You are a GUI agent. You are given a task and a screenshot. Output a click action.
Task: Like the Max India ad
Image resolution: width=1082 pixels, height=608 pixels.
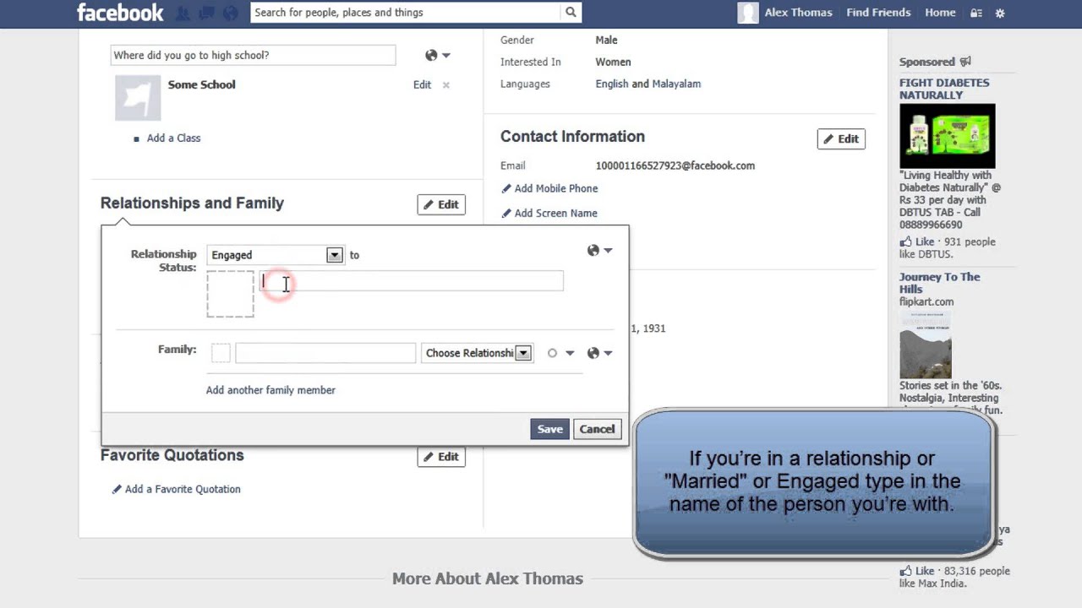click(x=917, y=571)
